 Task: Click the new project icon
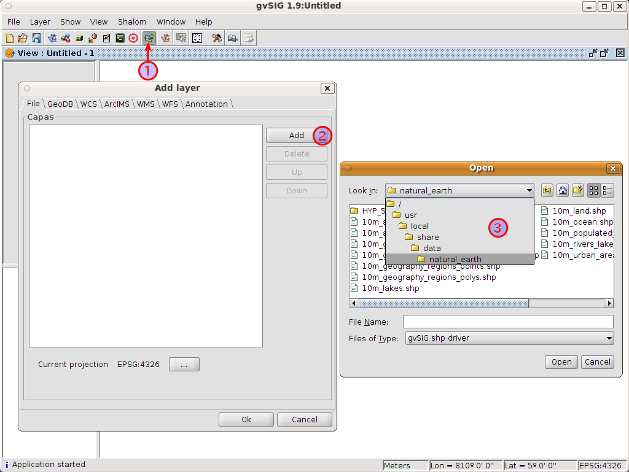9,38
